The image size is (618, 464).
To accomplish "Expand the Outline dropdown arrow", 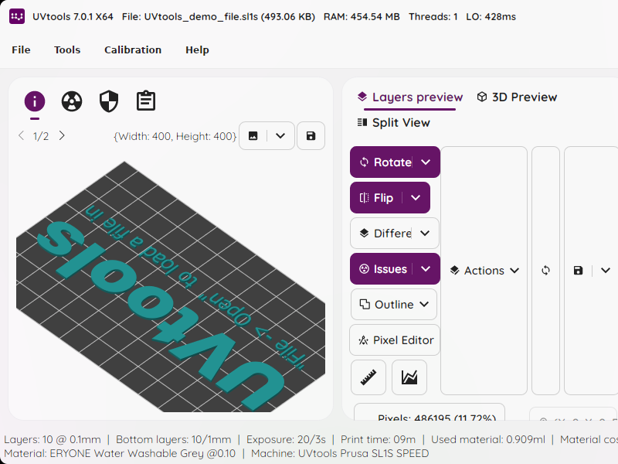I will (424, 304).
